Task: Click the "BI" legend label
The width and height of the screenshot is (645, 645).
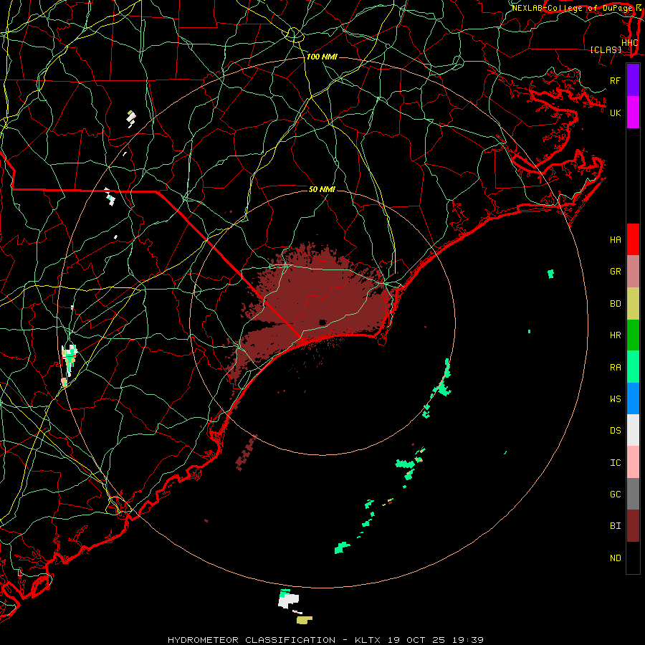Action: 616,526
